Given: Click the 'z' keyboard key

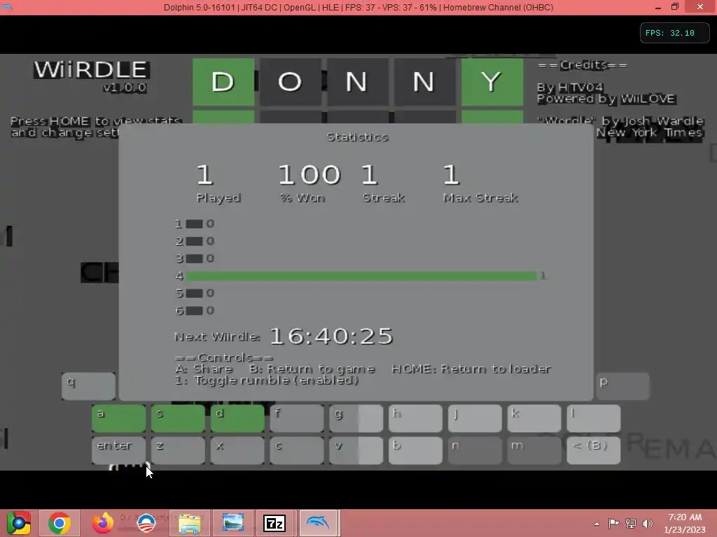Looking at the screenshot, I should click(x=178, y=450).
